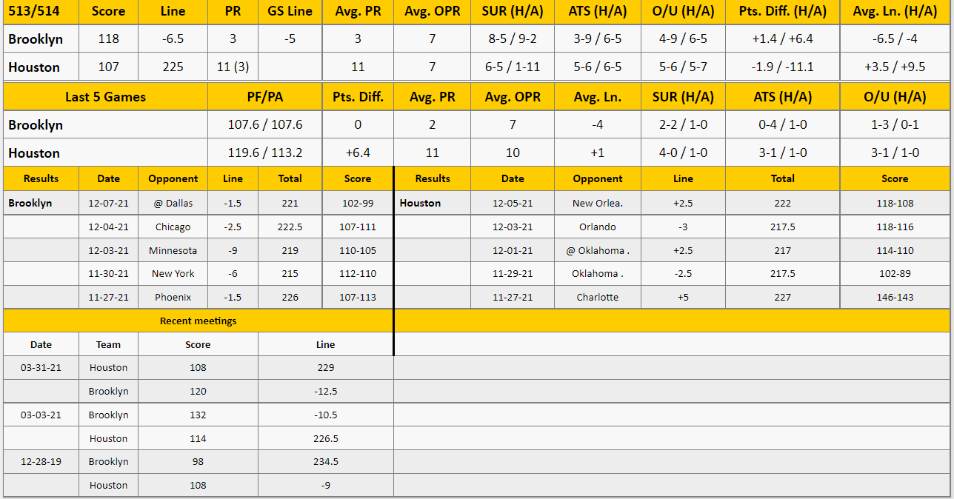Click the -12.5 line in Recent meetings
Image resolution: width=954 pixels, height=499 pixels.
click(325, 391)
